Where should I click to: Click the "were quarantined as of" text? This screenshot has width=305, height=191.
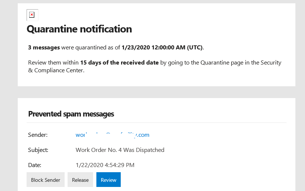[90, 48]
